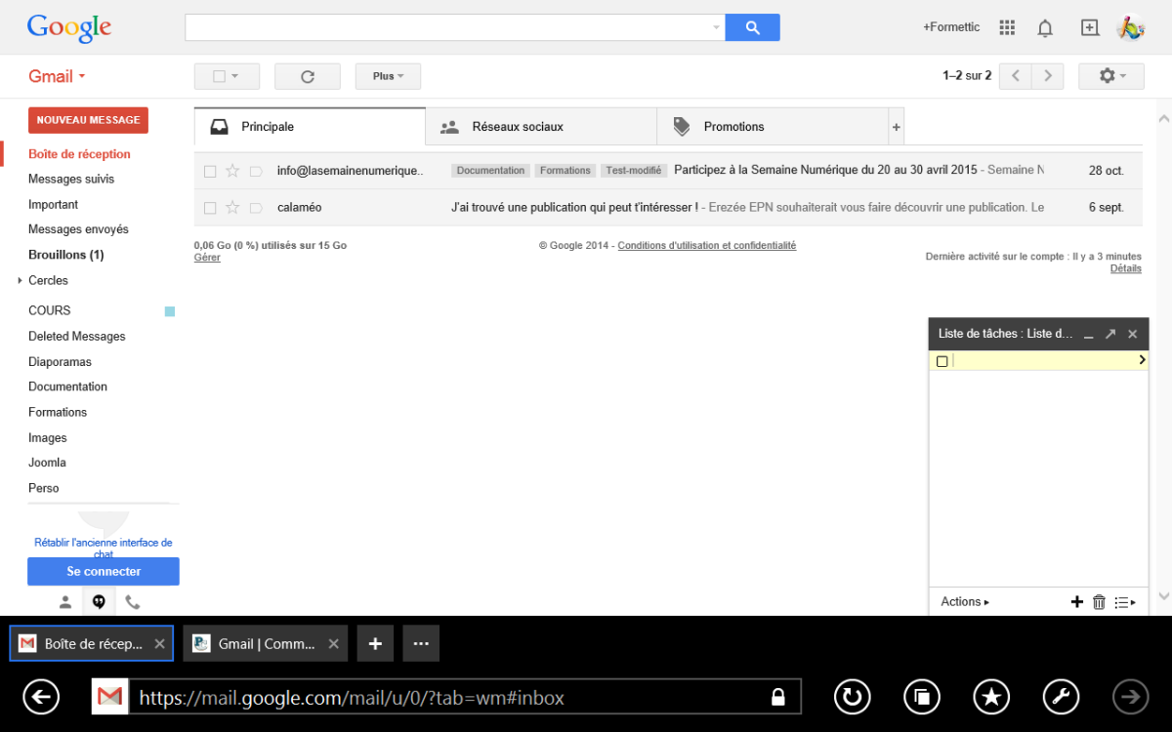Open Messages envoyés folder
Screen dimensions: 1172x732
78,229
